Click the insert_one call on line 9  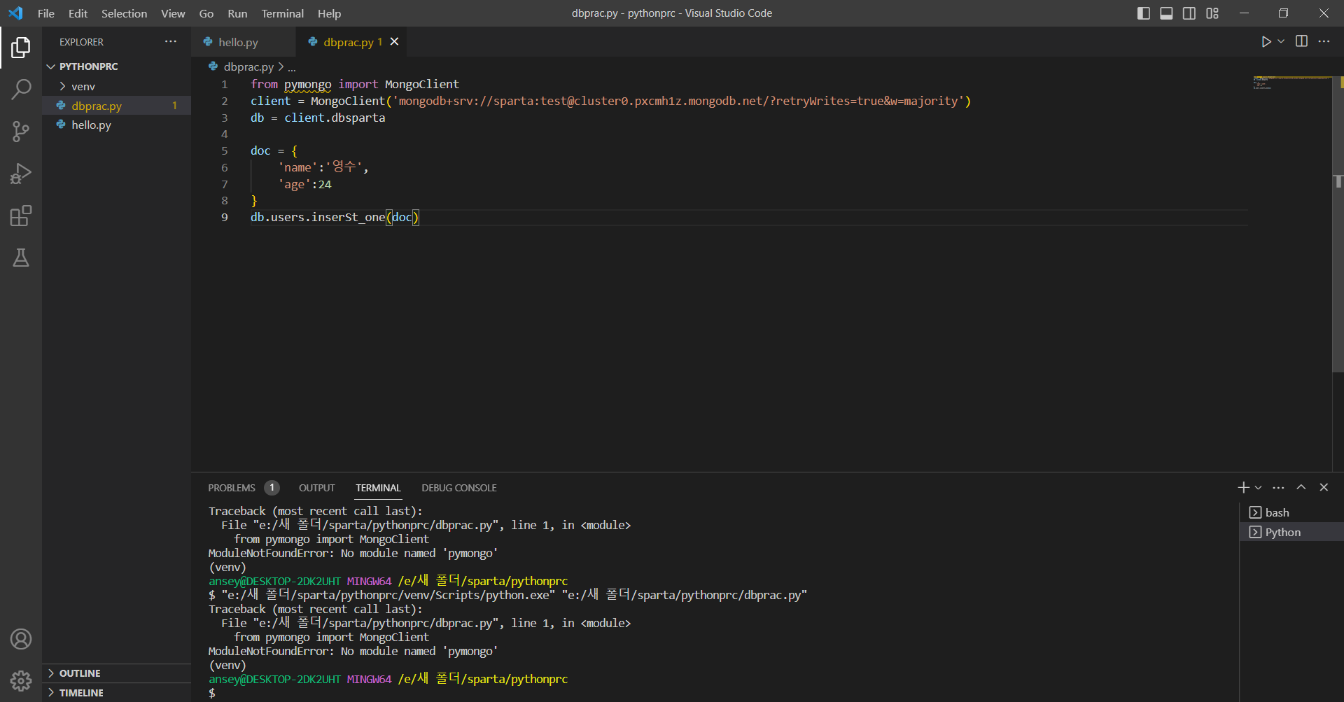[348, 218]
